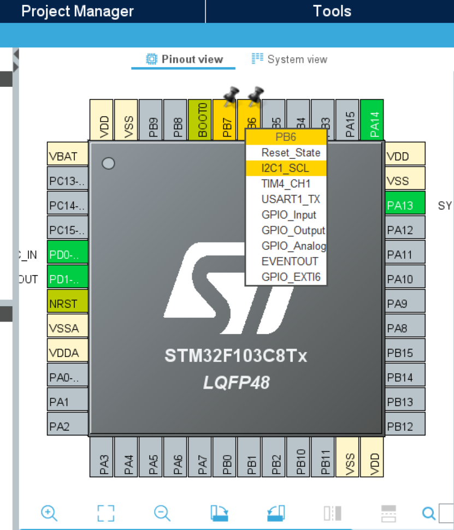Click the PC14 pin
The image size is (454, 530).
coord(68,203)
